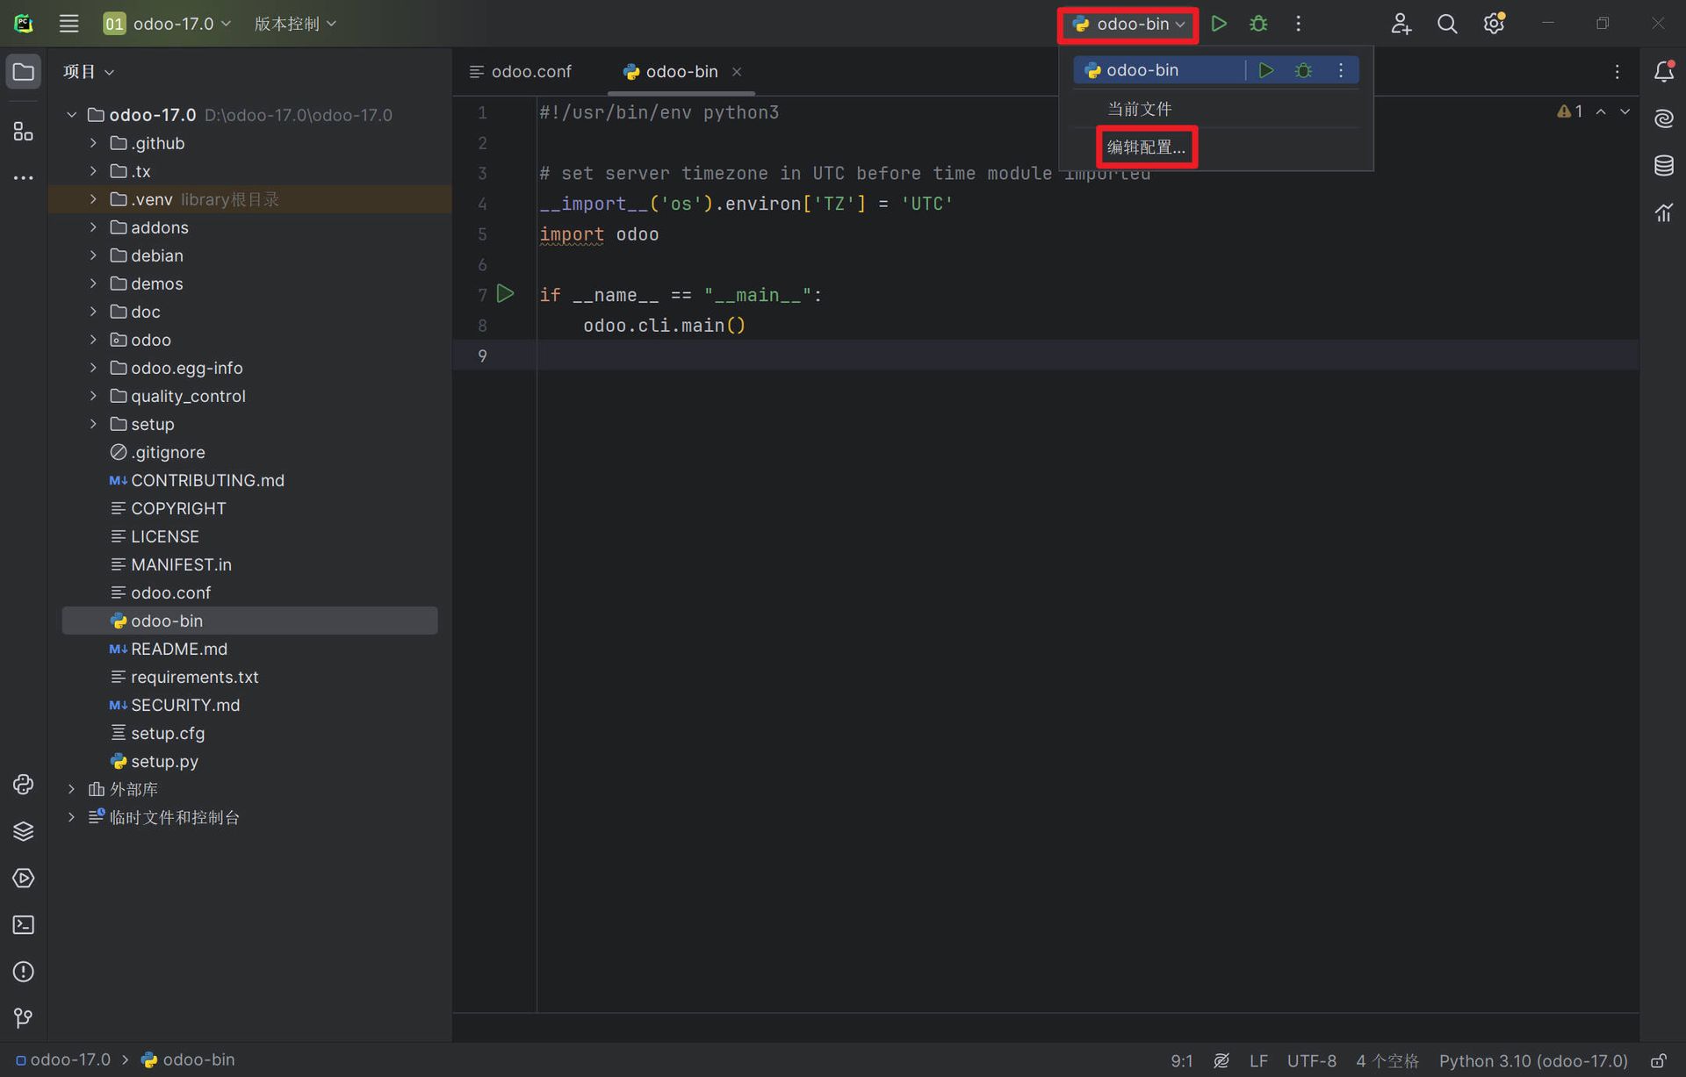Open the Python Console tool window
This screenshot has width=1686, height=1077.
click(24, 784)
